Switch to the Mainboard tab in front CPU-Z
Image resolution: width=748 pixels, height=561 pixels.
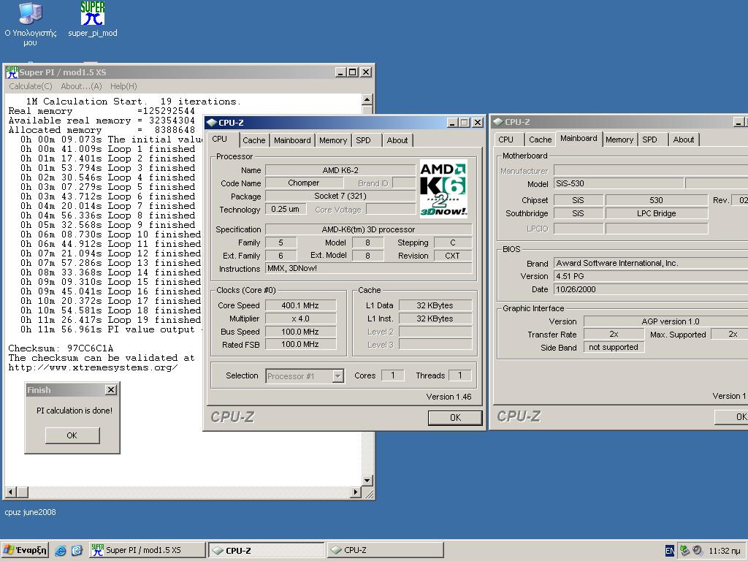coord(292,140)
